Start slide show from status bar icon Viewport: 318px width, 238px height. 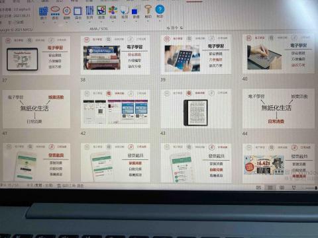coord(293,188)
